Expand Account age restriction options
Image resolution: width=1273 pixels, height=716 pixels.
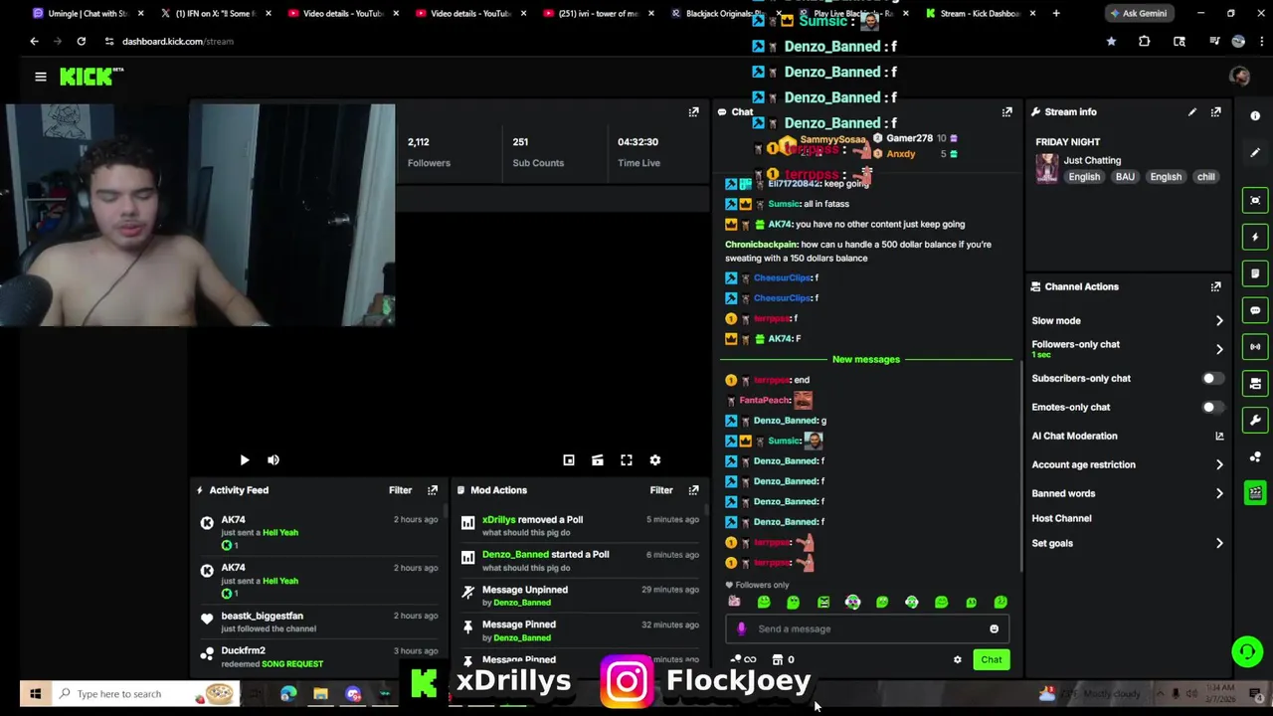[x=1219, y=464]
